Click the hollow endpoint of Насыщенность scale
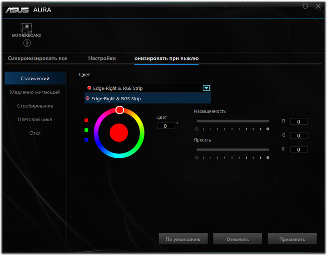Screen dimensions: 327x255 tap(197, 129)
